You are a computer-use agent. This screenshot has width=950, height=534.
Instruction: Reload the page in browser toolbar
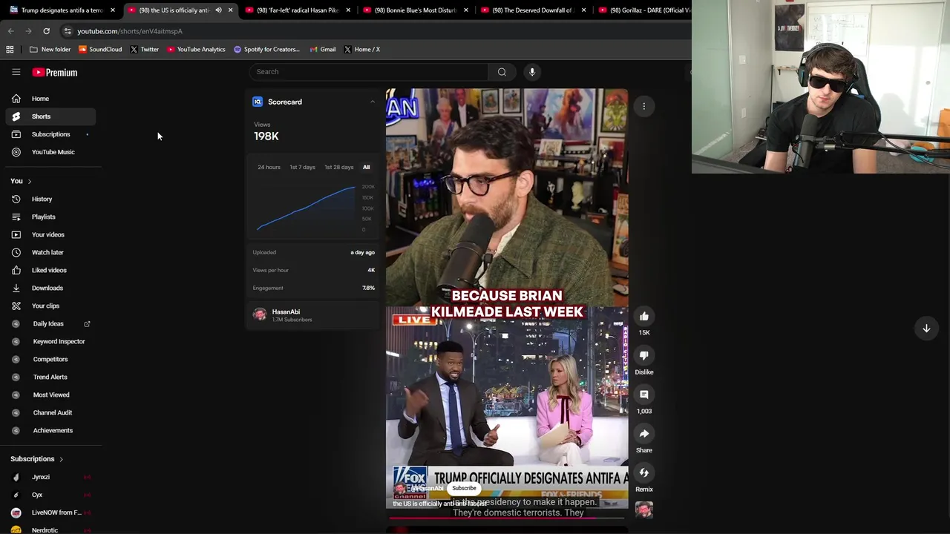pos(46,31)
